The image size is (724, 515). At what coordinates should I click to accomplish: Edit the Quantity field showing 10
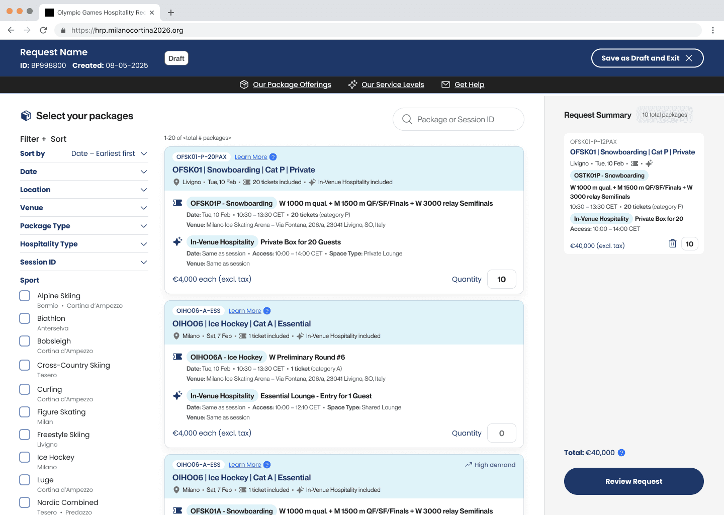point(502,279)
